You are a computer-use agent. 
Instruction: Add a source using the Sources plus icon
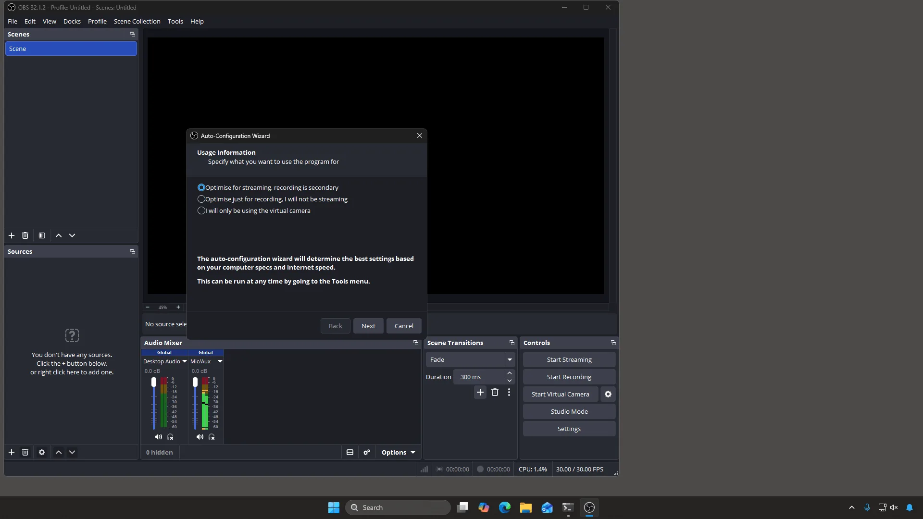(x=12, y=452)
